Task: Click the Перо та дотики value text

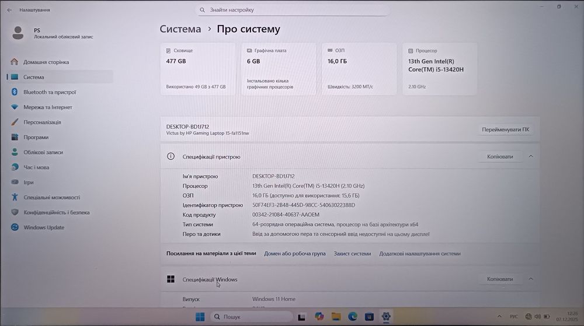Action: click(341, 234)
